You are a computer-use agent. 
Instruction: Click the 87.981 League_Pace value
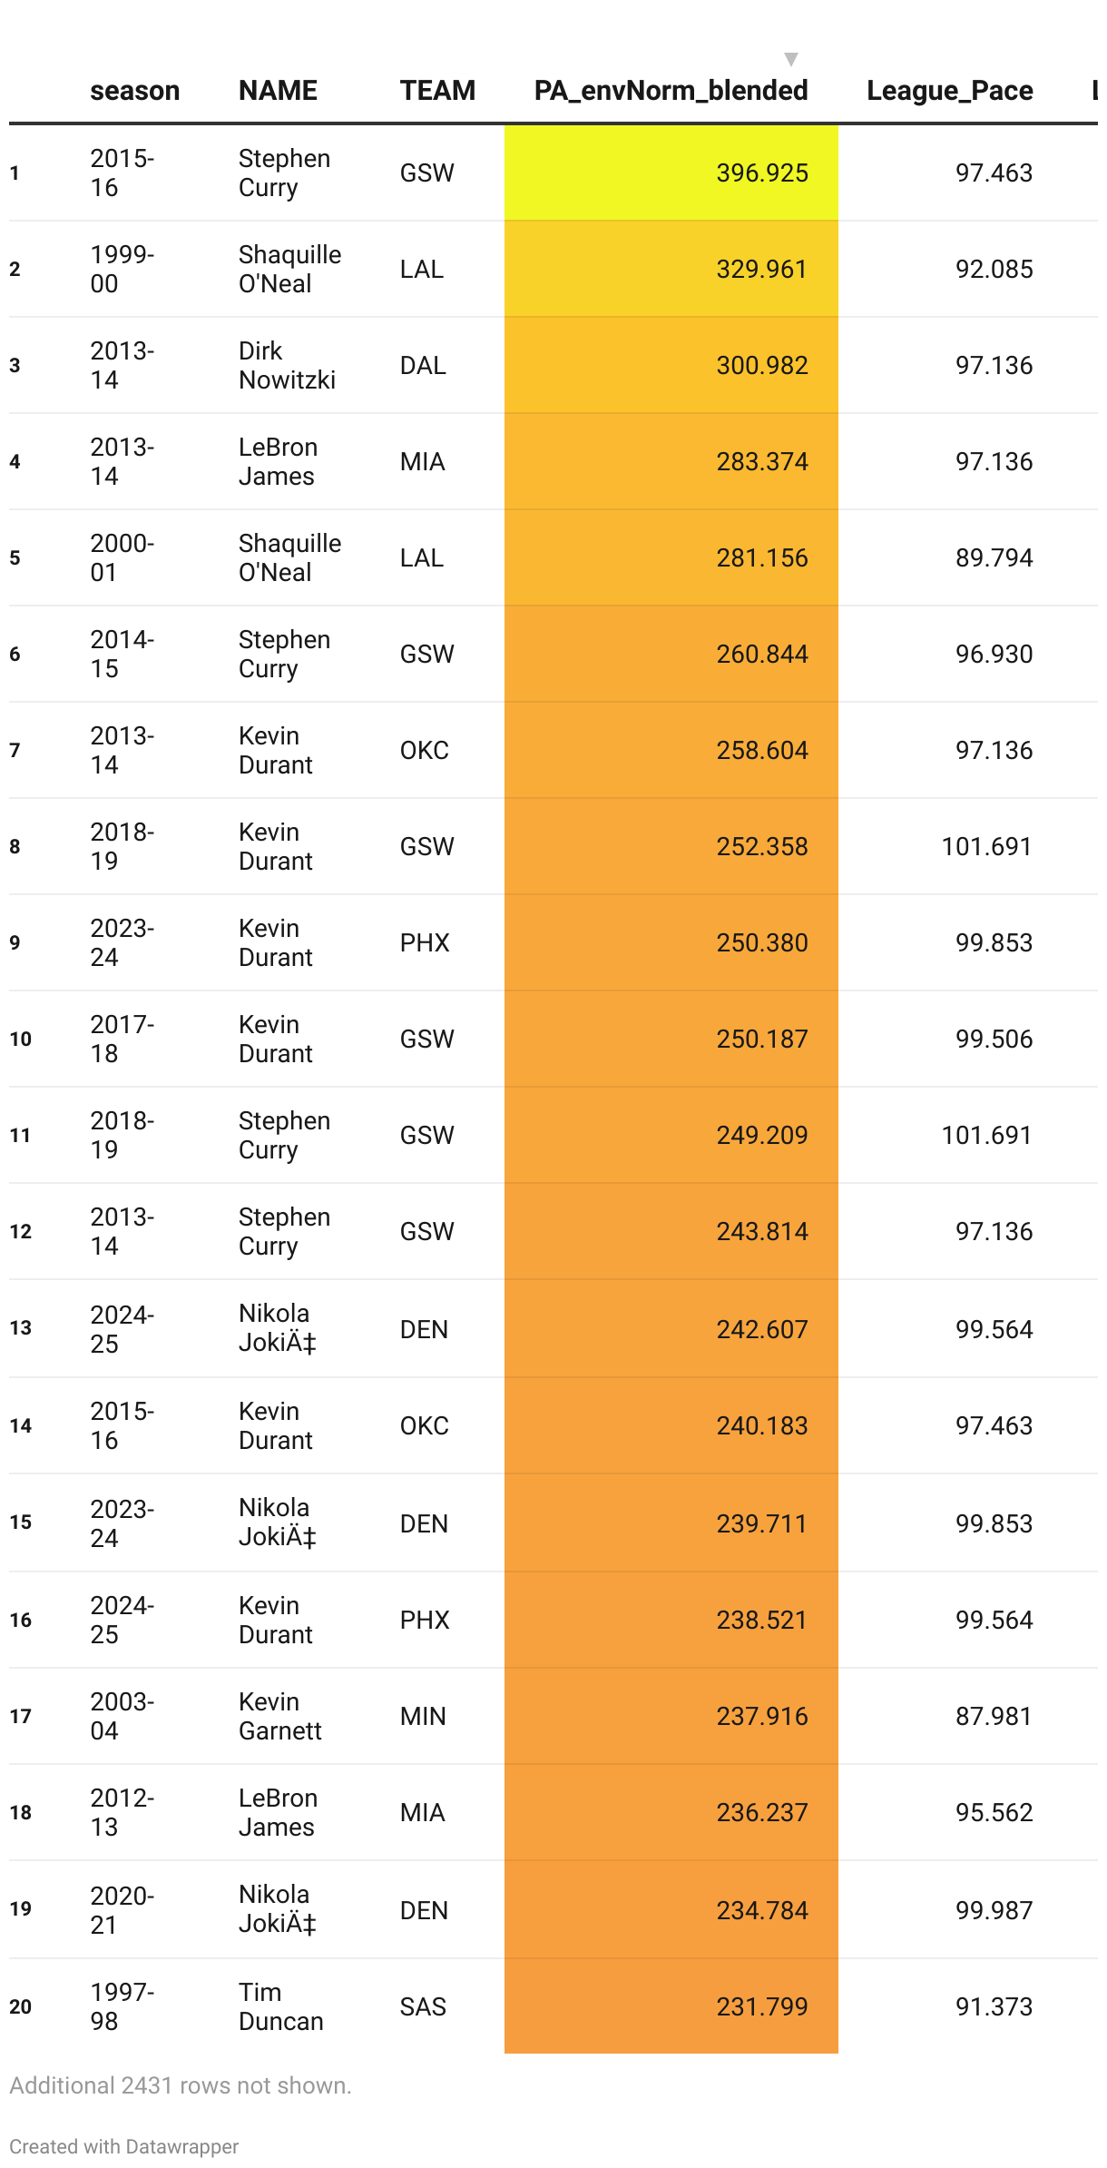994,1716
